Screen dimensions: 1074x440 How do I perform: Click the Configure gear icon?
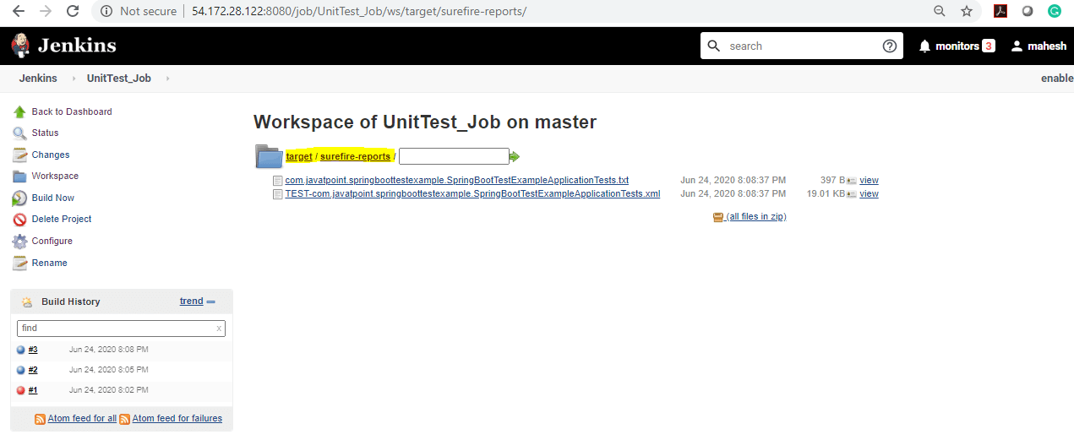click(x=19, y=241)
